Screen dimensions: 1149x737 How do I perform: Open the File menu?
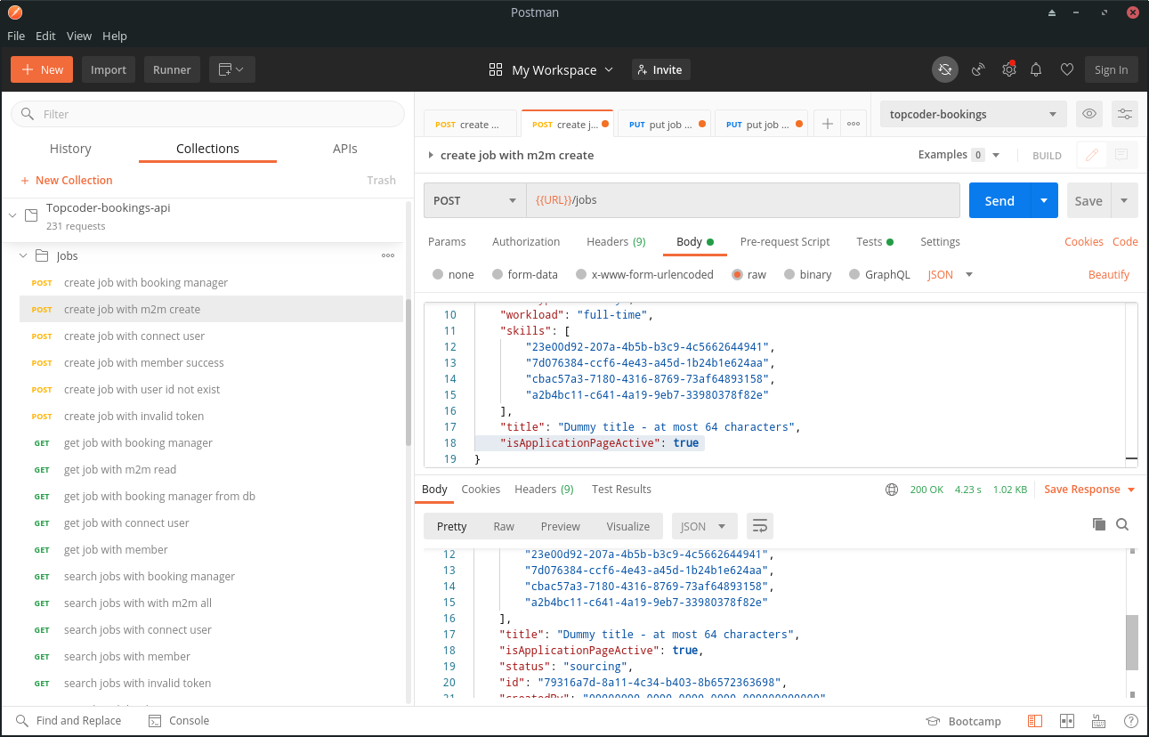click(x=16, y=36)
